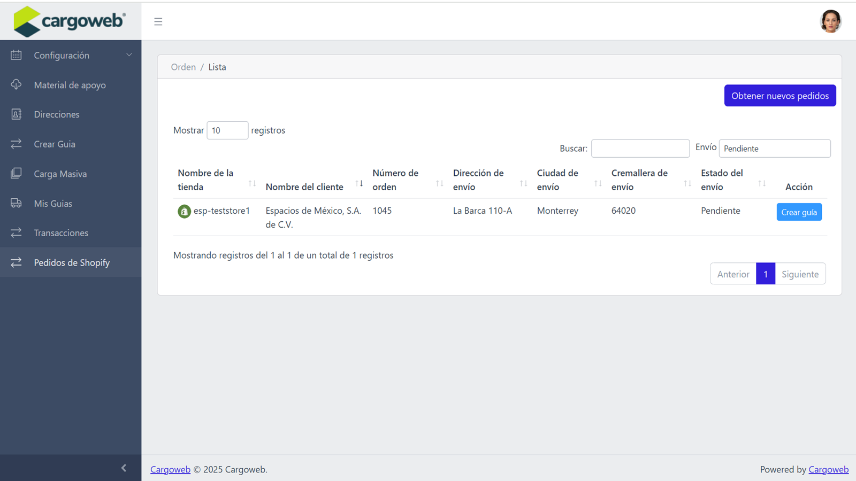The height and width of the screenshot is (481, 856).
Task: Sort by Nombre del cliente column
Action: tap(315, 180)
